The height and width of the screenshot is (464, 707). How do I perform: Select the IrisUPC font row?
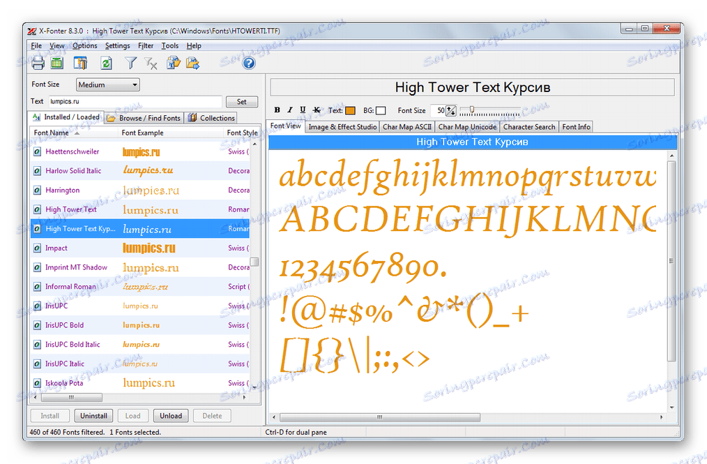coord(139,306)
